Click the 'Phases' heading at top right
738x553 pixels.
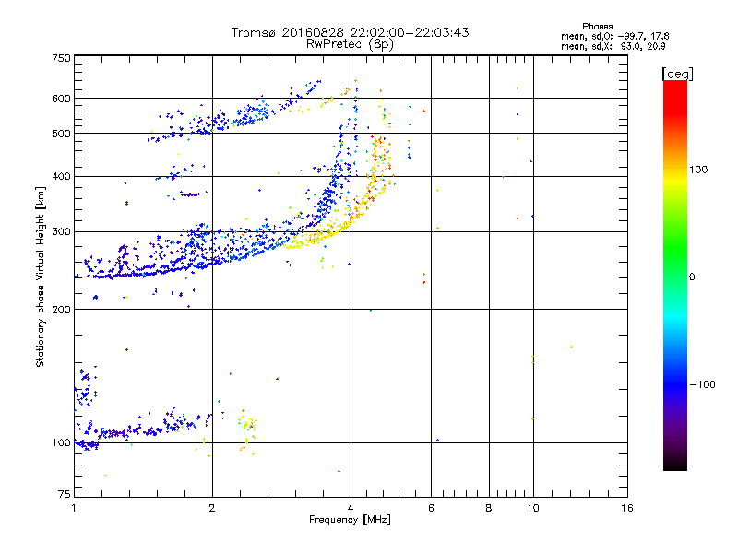[x=597, y=27]
